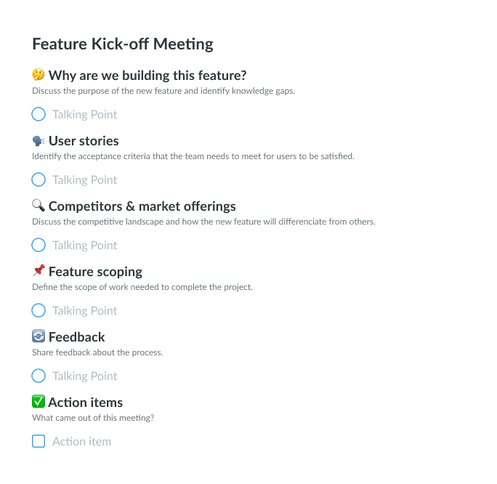Check the talking point circle under User stories
Image resolution: width=497 pixels, height=484 pixels.
[x=39, y=180]
